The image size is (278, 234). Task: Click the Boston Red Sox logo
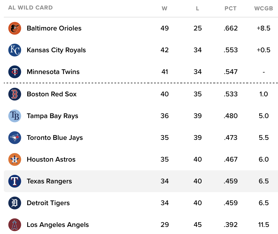[15, 94]
